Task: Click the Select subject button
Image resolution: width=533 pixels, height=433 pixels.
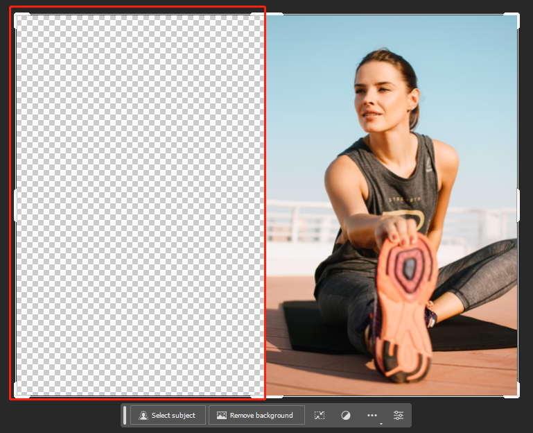Action: pos(168,415)
